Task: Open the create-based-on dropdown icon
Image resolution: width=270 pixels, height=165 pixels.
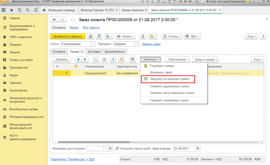Action: 109,36
